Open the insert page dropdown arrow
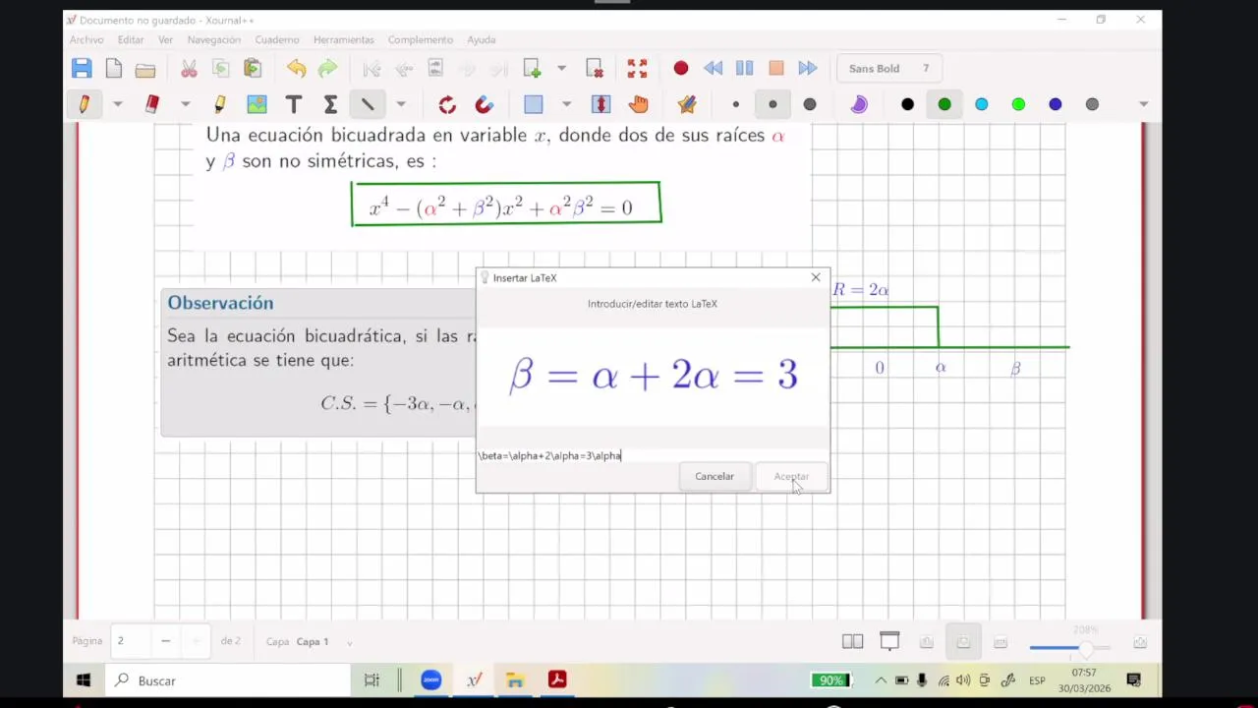This screenshot has width=1258, height=708. pyautogui.click(x=561, y=68)
